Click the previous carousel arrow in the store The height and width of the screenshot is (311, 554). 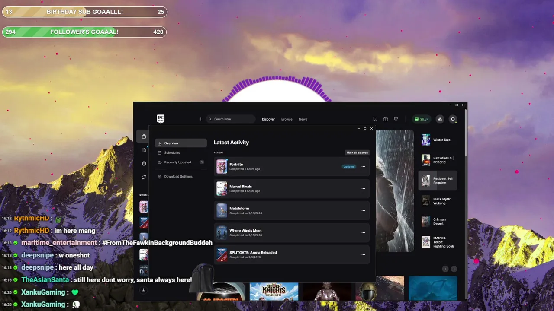pos(445,269)
